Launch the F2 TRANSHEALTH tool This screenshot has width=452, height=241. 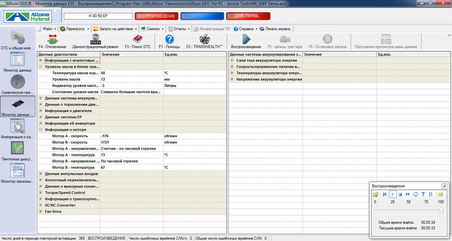[x=204, y=40]
